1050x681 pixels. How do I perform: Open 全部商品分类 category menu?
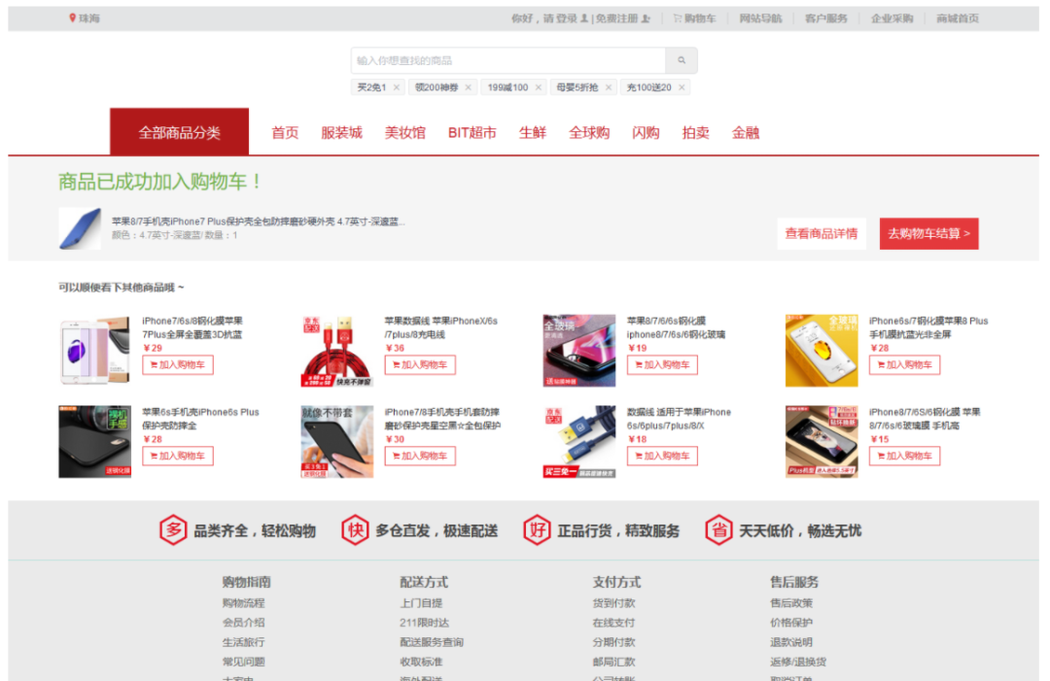click(180, 132)
